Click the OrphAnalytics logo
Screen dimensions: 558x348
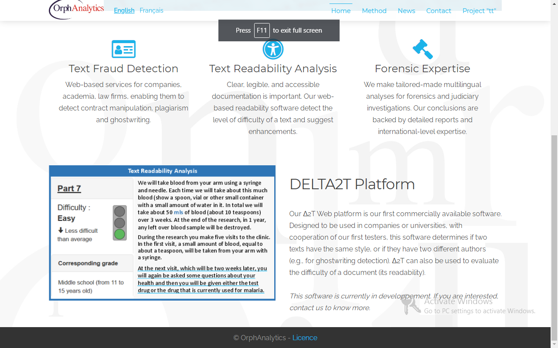[77, 9]
